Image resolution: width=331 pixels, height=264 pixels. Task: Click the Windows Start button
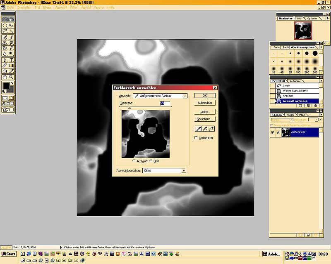[8, 254]
